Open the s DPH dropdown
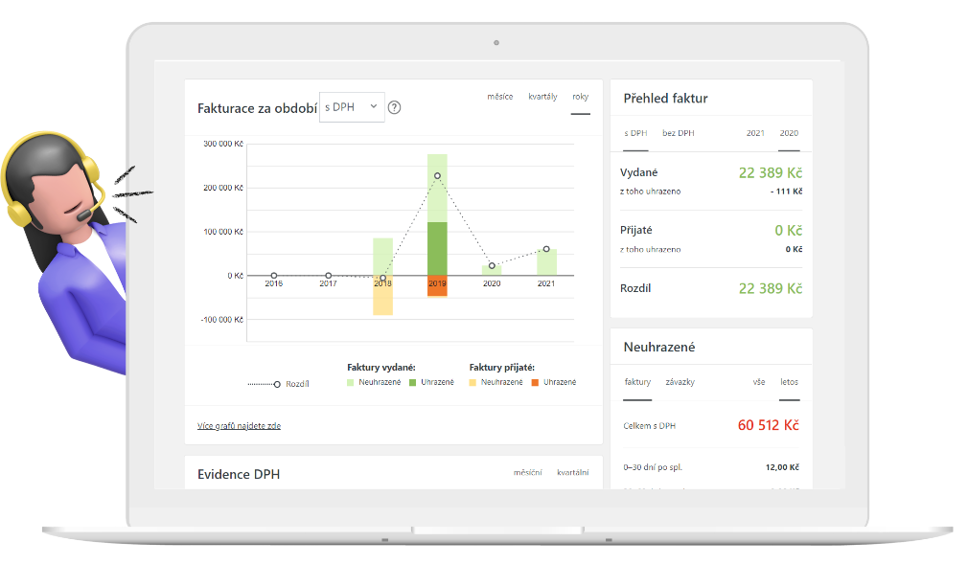Image resolution: width=968 pixels, height=564 pixels. 351,107
